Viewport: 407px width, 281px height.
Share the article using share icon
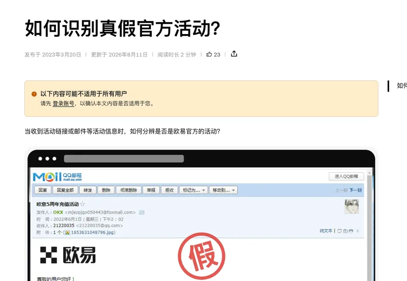click(x=234, y=54)
